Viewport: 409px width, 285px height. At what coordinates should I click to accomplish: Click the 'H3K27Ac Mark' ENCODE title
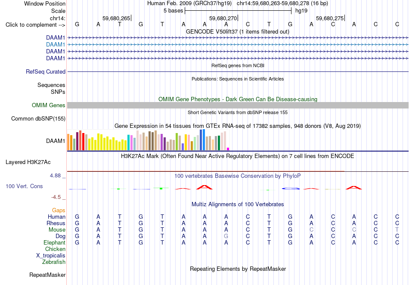tap(238, 156)
